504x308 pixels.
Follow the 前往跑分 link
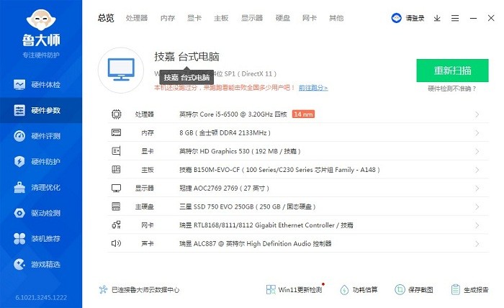313,88
